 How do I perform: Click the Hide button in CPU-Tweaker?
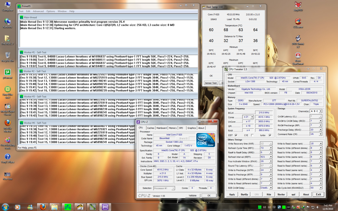tap(269, 195)
